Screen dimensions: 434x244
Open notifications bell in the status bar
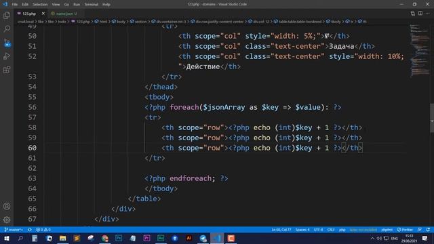[x=428, y=230]
